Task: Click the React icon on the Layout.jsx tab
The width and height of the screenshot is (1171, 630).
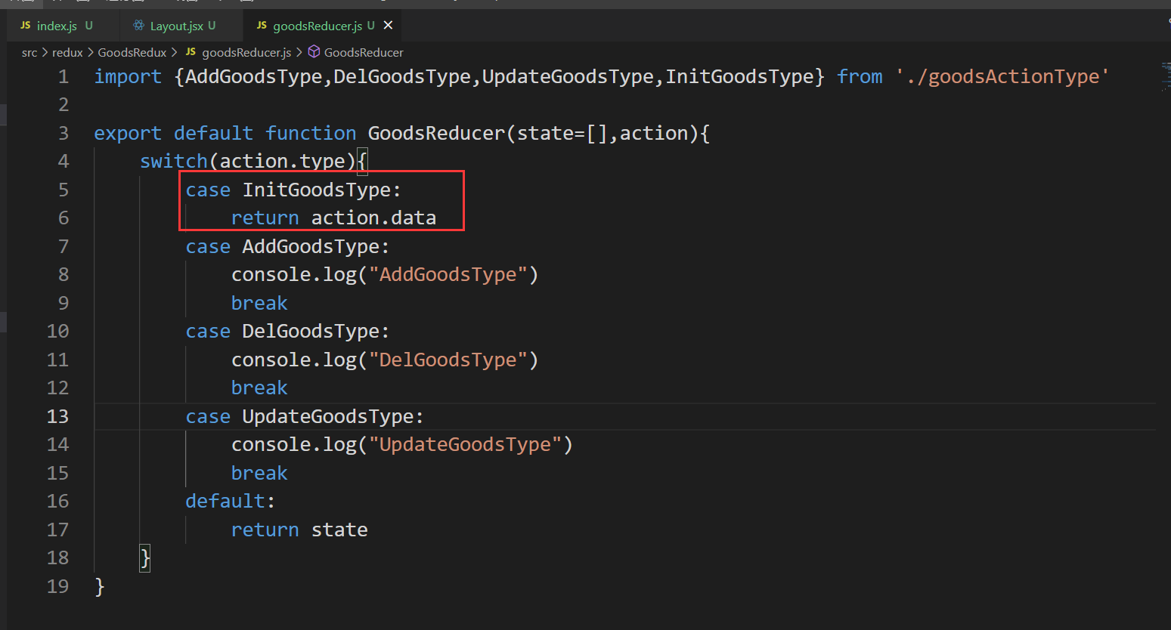Action: (x=138, y=25)
